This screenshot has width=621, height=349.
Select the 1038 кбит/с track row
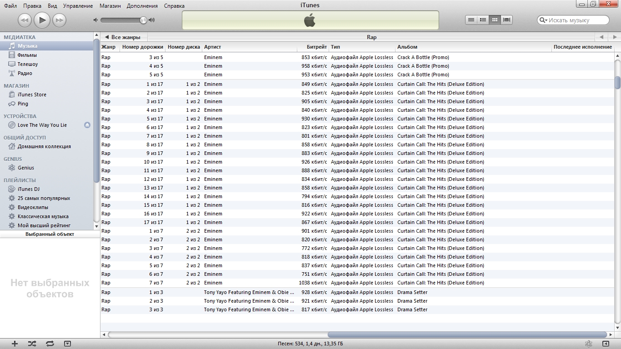[x=357, y=283]
